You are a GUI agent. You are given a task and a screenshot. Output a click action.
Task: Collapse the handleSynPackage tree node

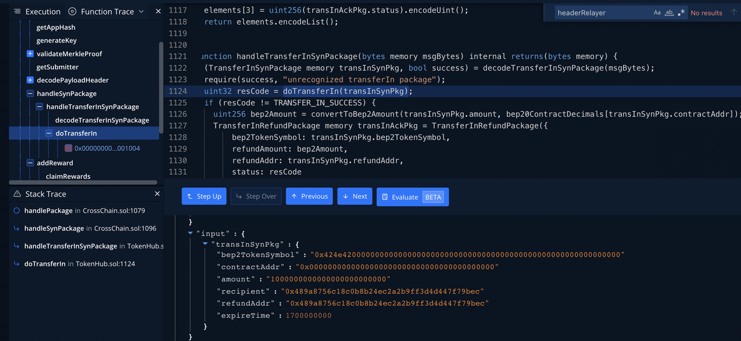(30, 94)
